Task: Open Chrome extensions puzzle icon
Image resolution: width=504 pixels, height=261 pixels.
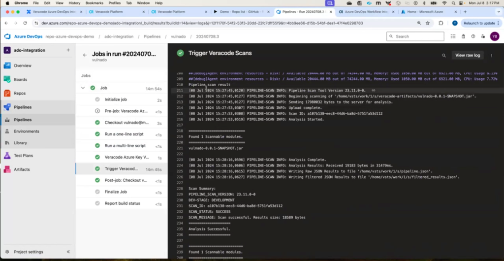Action: pos(441,23)
